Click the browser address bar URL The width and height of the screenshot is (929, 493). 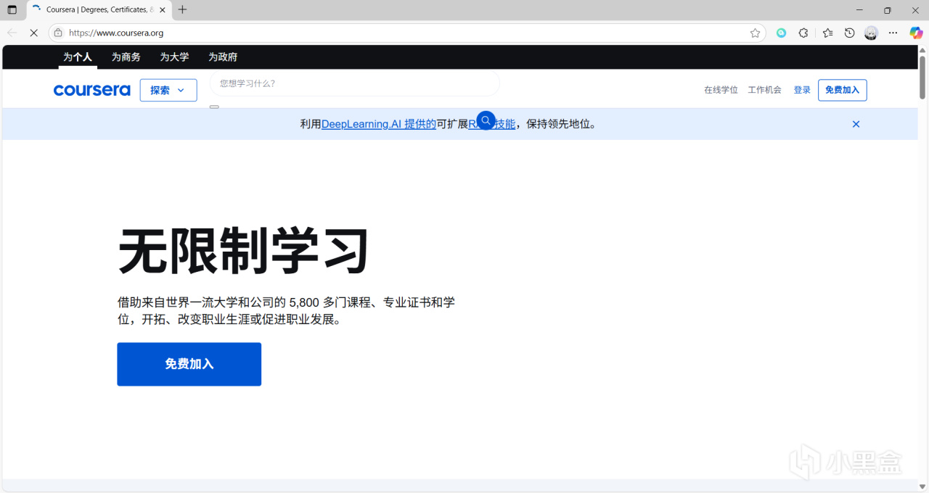click(116, 33)
